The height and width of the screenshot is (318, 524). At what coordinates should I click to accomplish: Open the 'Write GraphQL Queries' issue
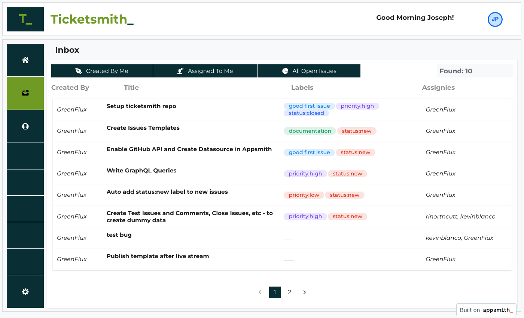pyautogui.click(x=141, y=171)
